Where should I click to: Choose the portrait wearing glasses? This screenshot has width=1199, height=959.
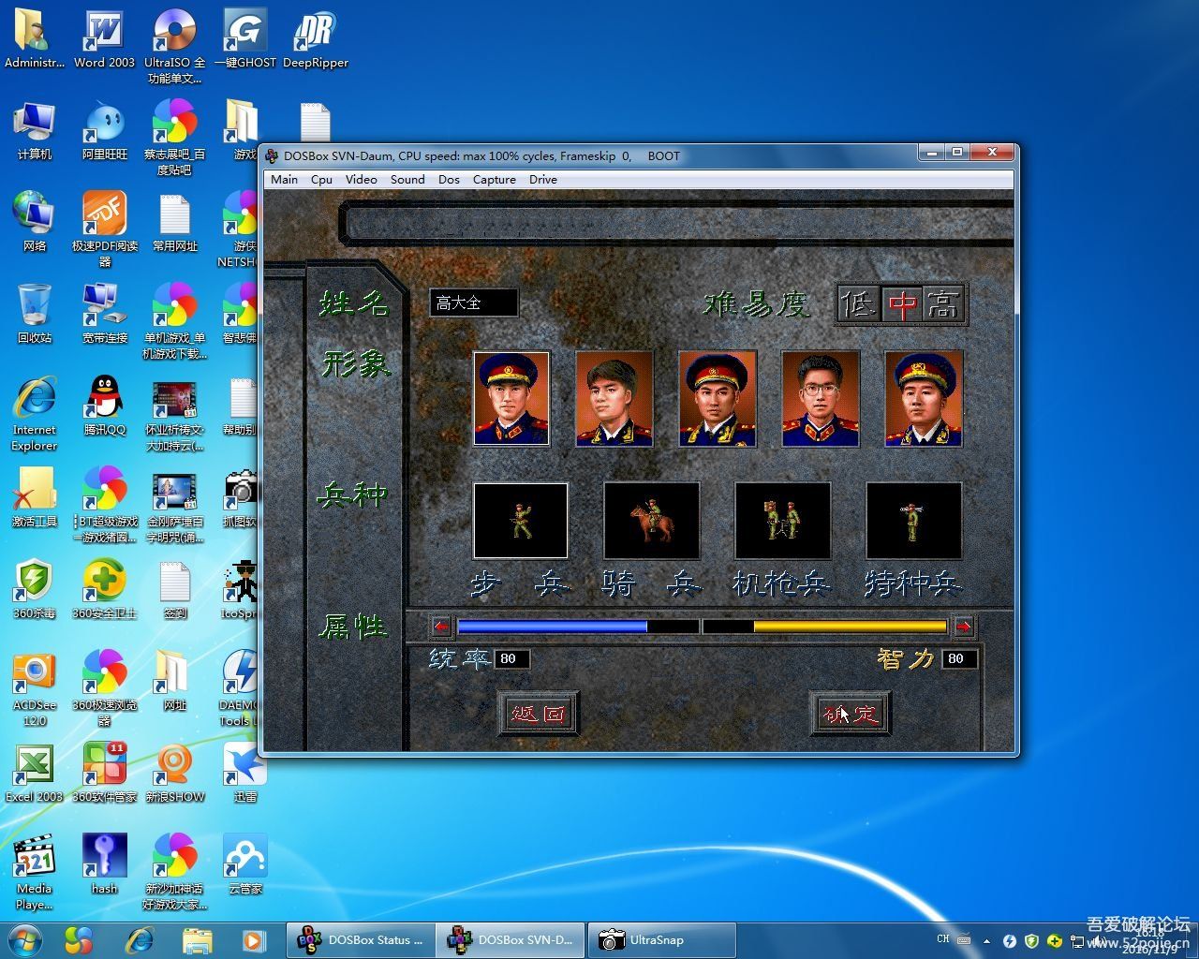pyautogui.click(x=821, y=398)
